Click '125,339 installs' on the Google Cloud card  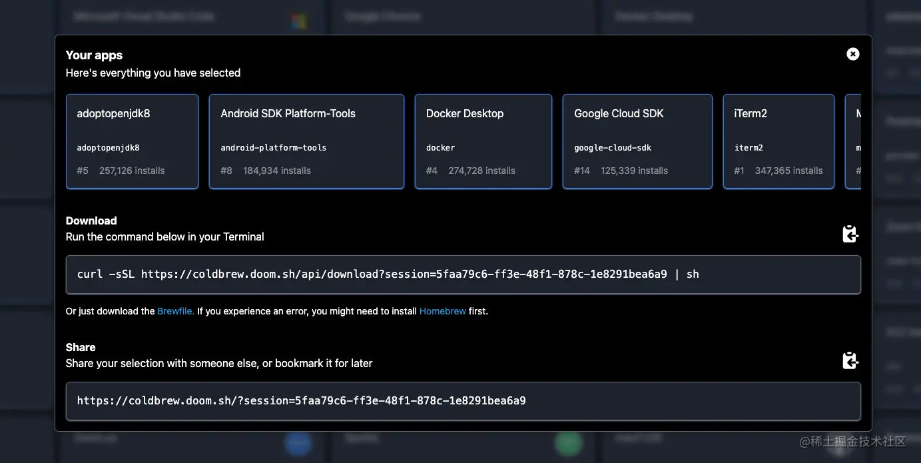634,171
